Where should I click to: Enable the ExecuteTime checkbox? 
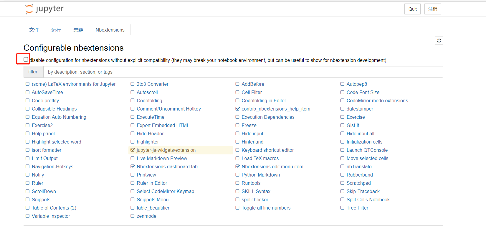click(x=133, y=117)
